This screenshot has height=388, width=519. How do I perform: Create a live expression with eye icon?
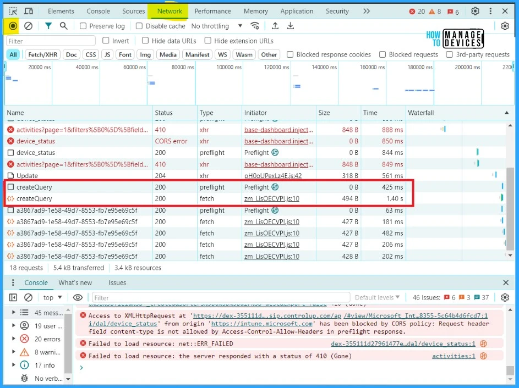(x=78, y=297)
